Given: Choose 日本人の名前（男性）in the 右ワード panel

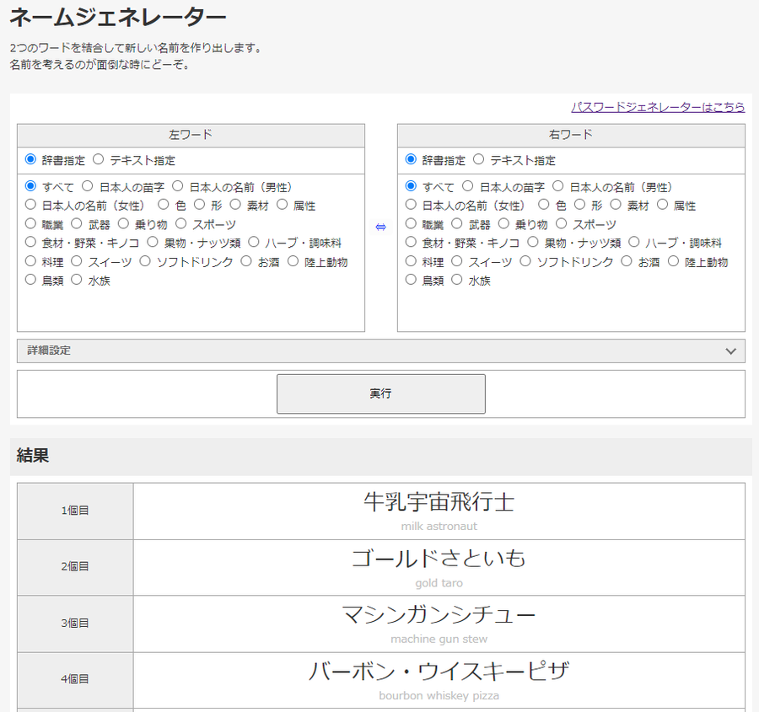Looking at the screenshot, I should click(x=558, y=185).
